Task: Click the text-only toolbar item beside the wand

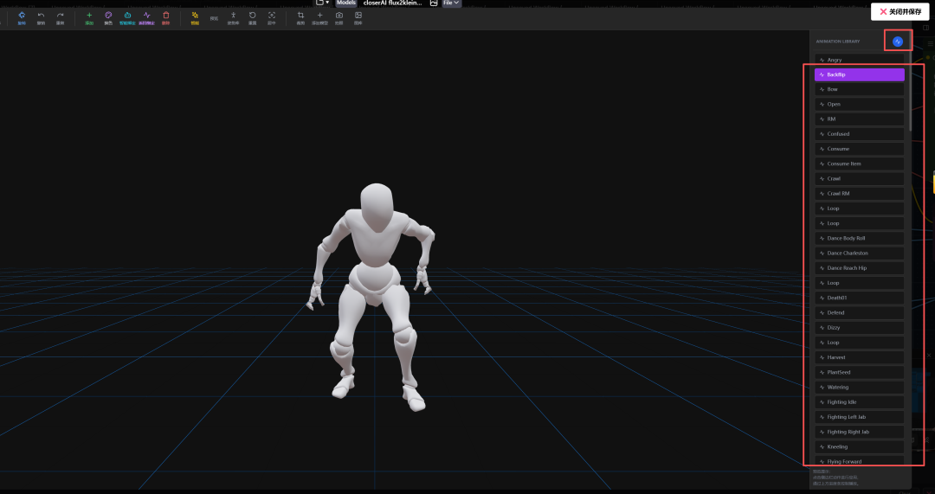Action: coord(214,18)
